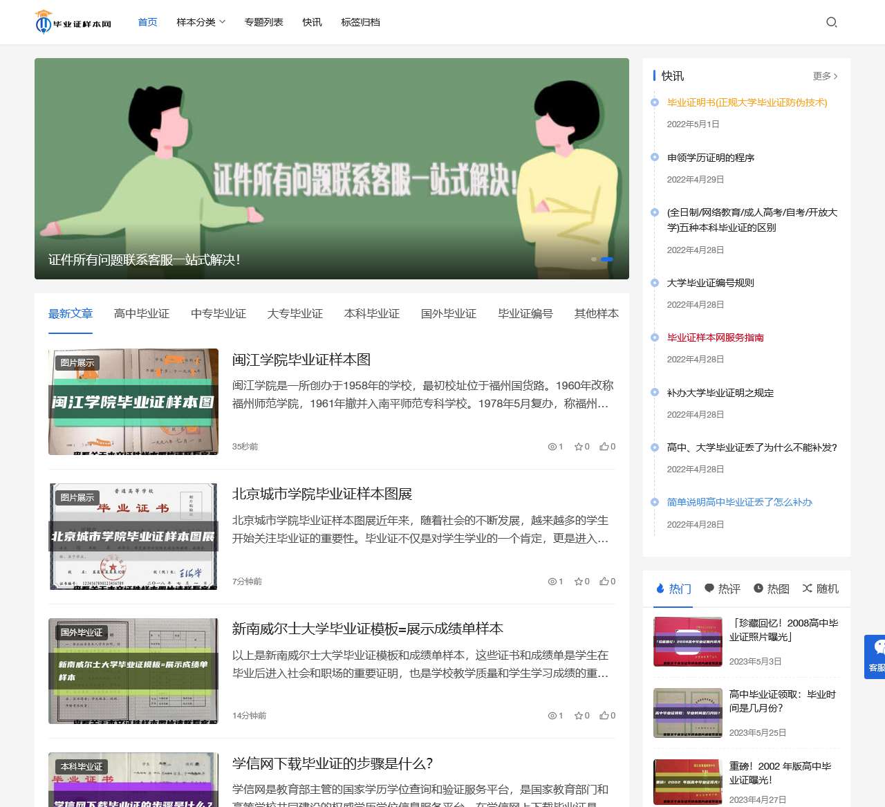Click the clock icon for 热图
This screenshot has width=885, height=807.
tap(758, 588)
